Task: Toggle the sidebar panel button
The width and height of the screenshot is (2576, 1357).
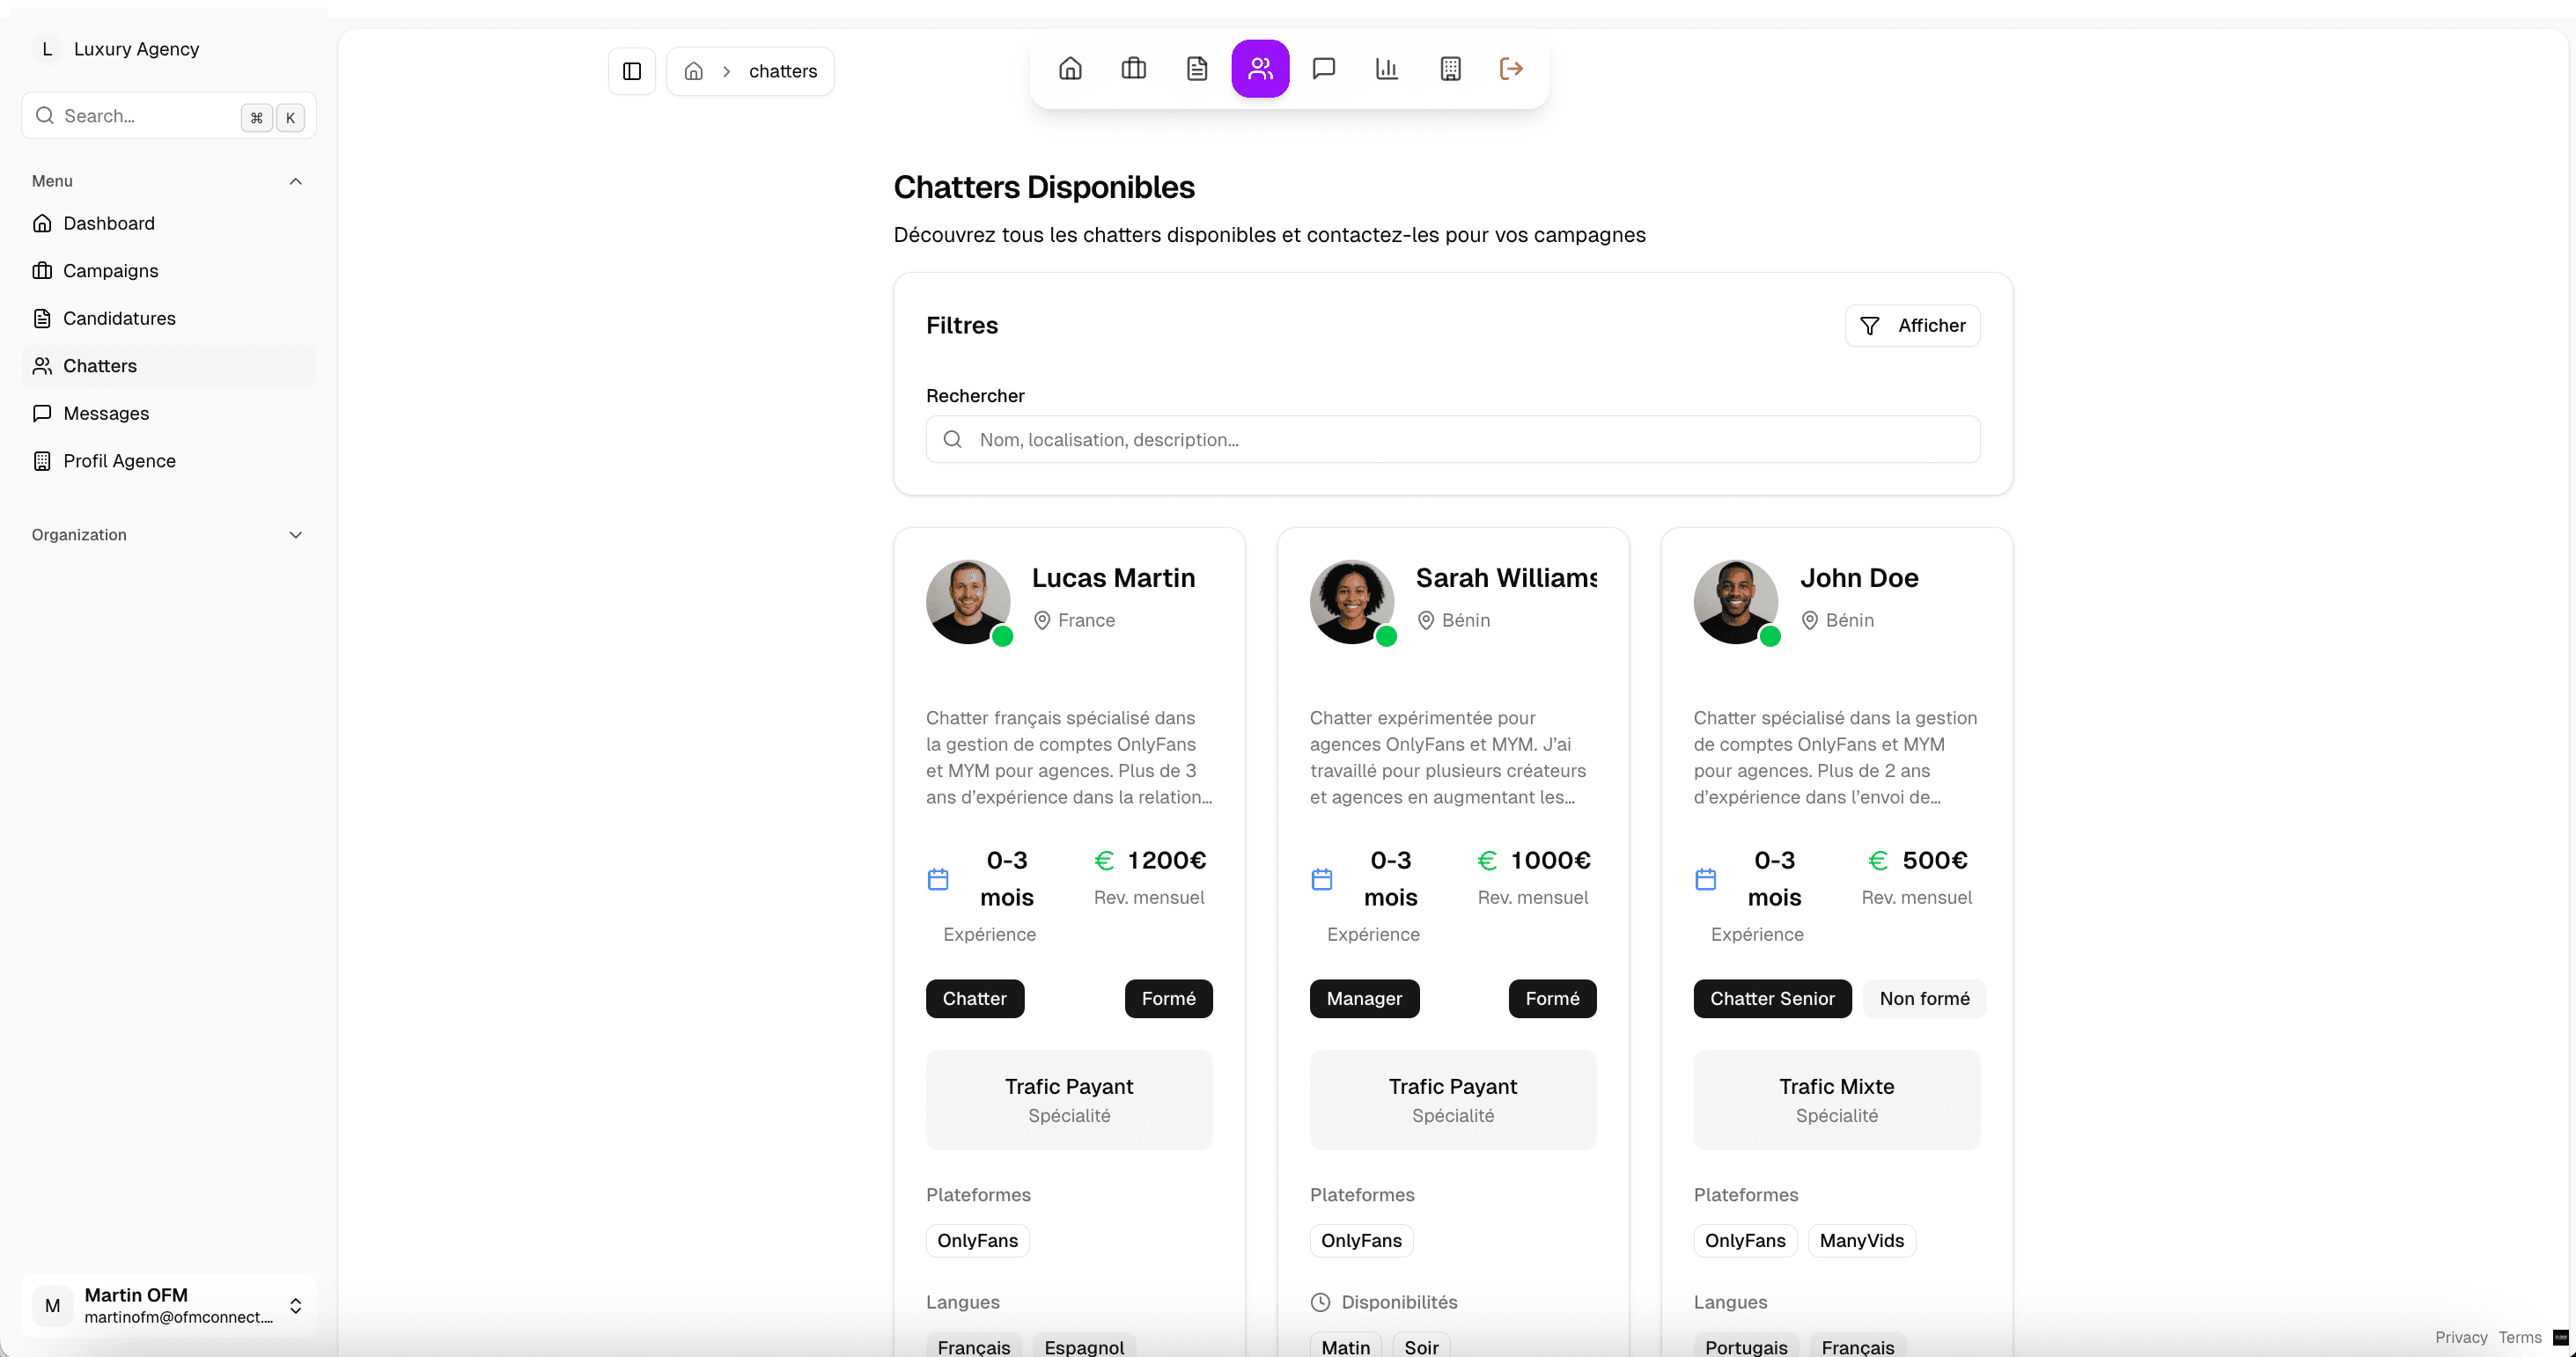Action: (x=632, y=71)
